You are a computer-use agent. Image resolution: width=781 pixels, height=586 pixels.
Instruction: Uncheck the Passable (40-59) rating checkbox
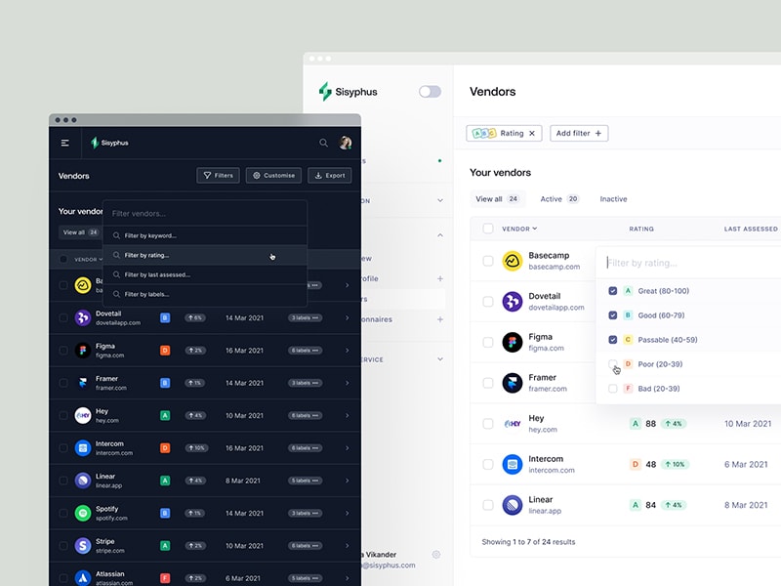pos(613,340)
